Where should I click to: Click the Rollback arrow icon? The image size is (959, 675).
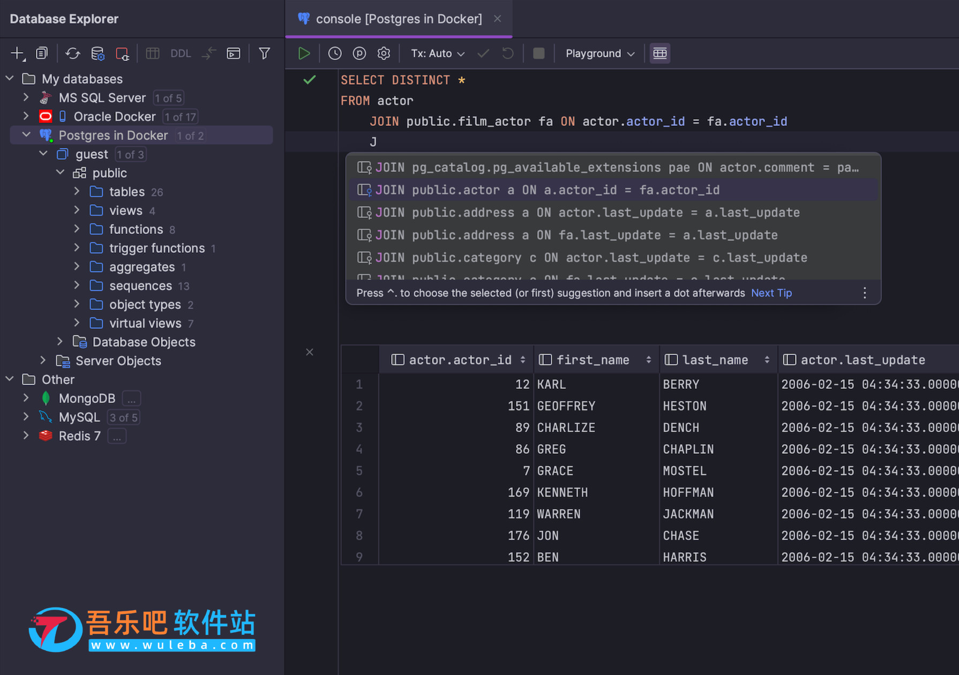click(508, 54)
